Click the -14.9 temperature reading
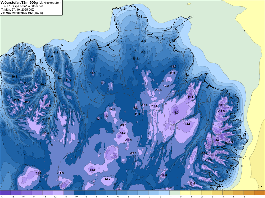 coord(221,111)
